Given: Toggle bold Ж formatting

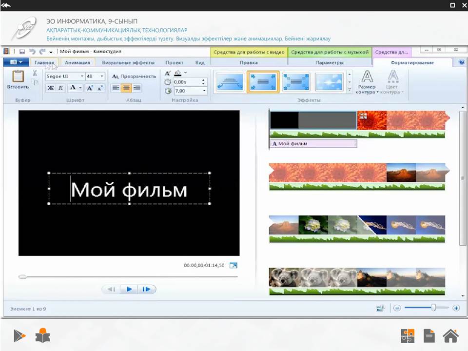Looking at the screenshot, I should [51, 88].
